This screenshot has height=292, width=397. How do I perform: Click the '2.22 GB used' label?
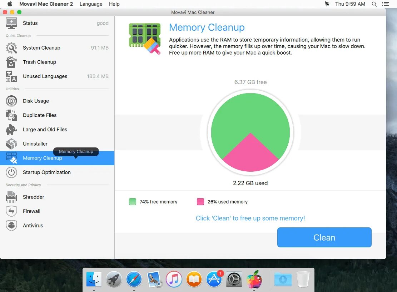(250, 183)
